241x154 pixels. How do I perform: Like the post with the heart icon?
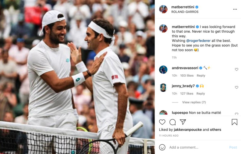click(162, 122)
